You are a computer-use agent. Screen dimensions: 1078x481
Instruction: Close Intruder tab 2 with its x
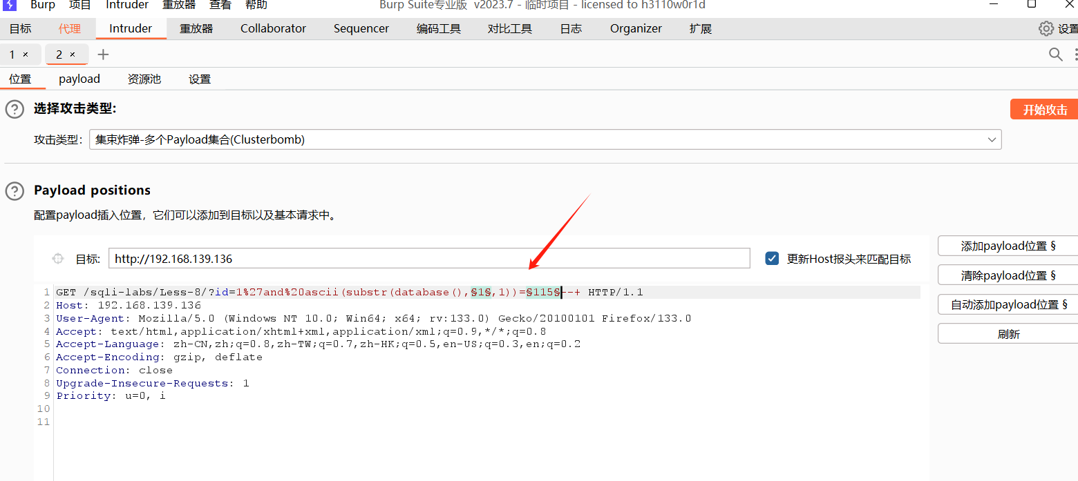73,55
